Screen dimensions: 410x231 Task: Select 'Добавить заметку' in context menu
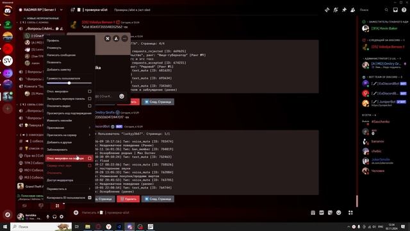69,70
